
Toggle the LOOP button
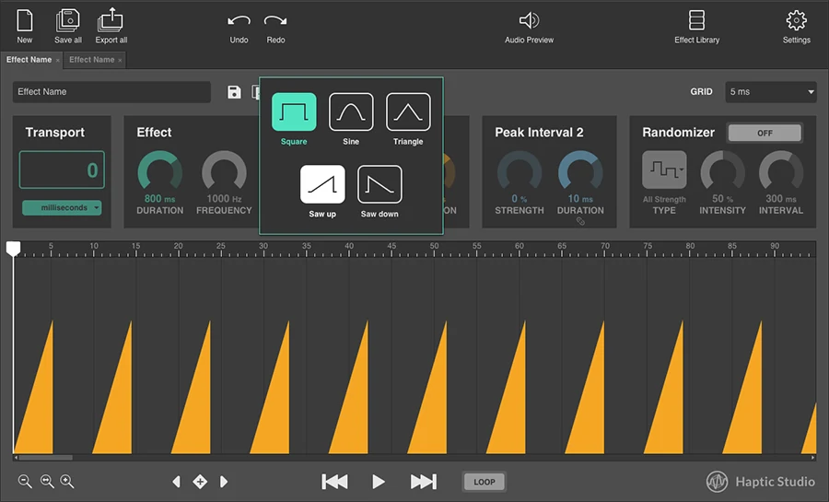(485, 482)
